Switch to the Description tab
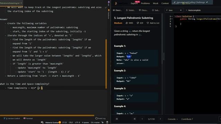This screenshot has width=221, height=124. (117, 10)
